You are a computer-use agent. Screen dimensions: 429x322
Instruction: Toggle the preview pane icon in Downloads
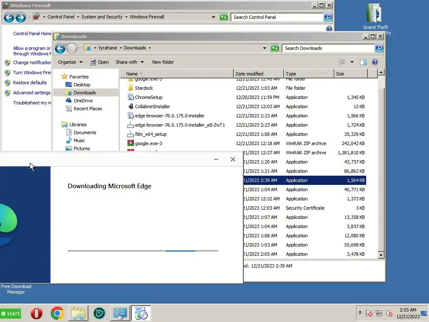click(x=363, y=62)
